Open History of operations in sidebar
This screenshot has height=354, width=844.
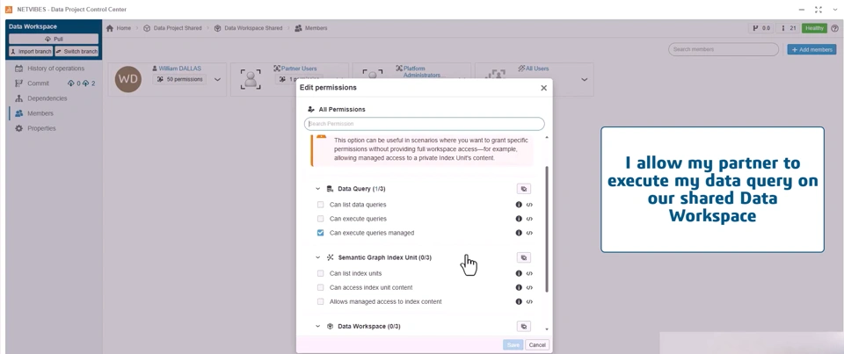(x=55, y=69)
